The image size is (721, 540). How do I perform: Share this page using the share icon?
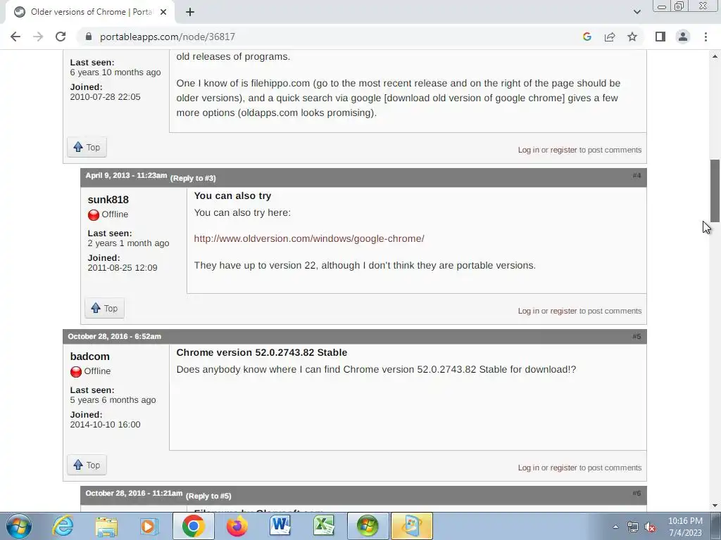[610, 37]
